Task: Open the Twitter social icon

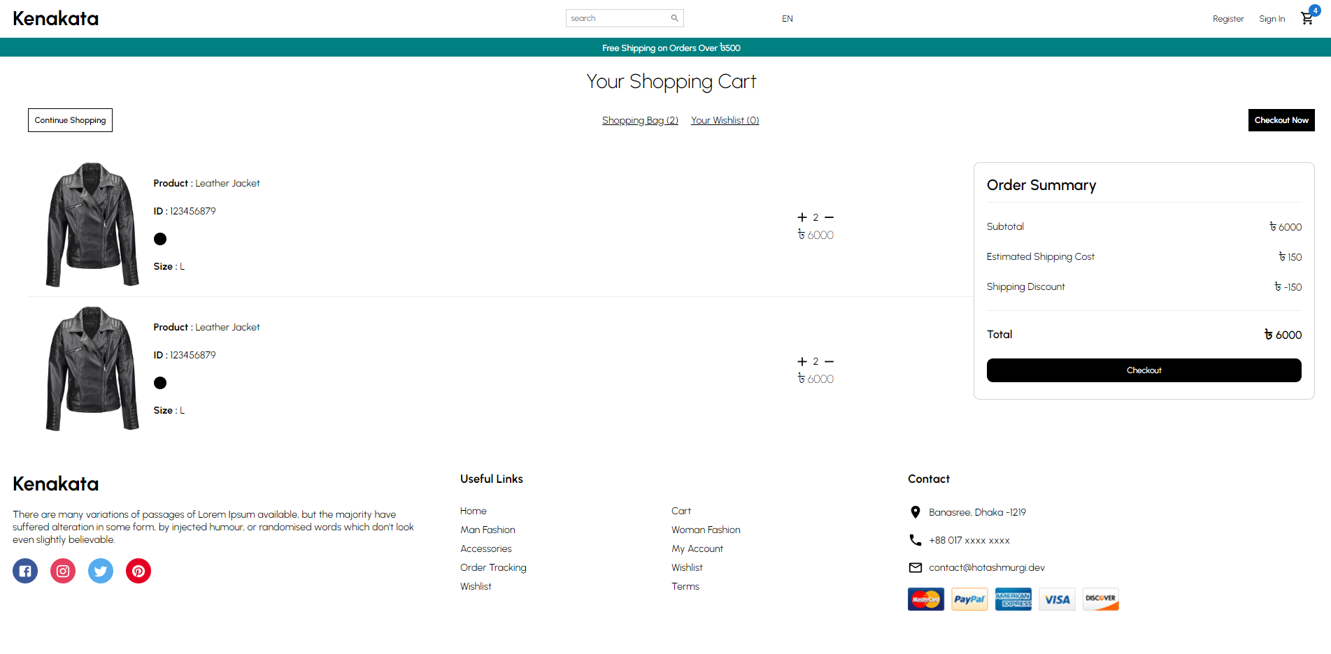Action: (x=101, y=571)
